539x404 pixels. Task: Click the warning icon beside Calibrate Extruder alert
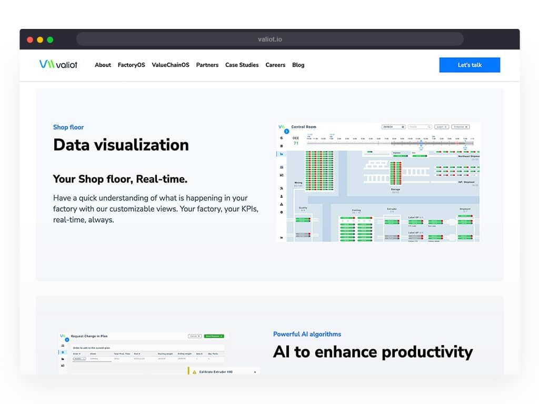click(x=194, y=372)
